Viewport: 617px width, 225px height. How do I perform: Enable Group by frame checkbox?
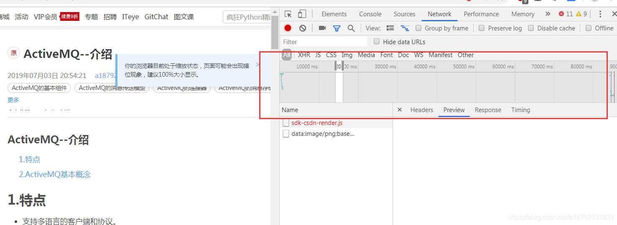(x=418, y=28)
